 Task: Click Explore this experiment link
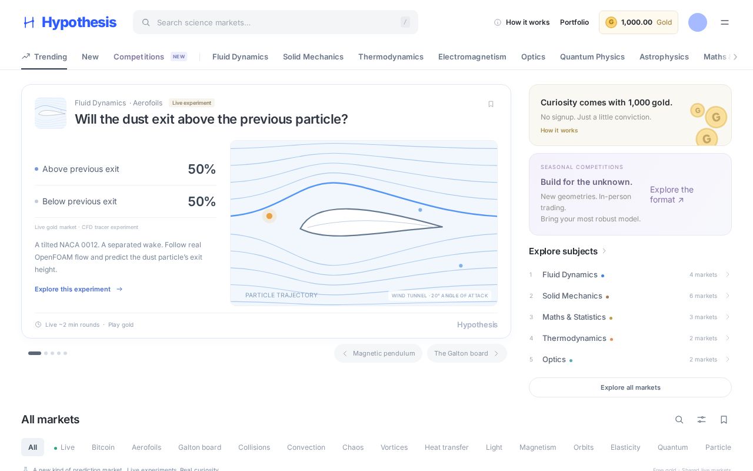pos(78,289)
